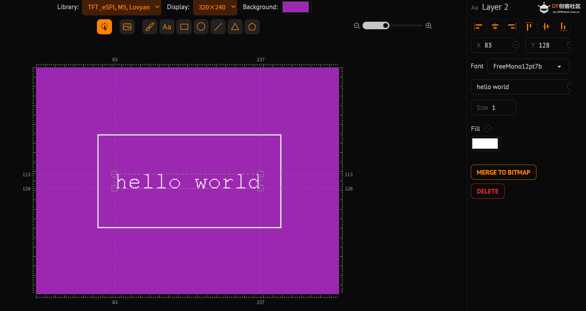
Task: Toggle the Fill variable icon
Action: coord(488,128)
